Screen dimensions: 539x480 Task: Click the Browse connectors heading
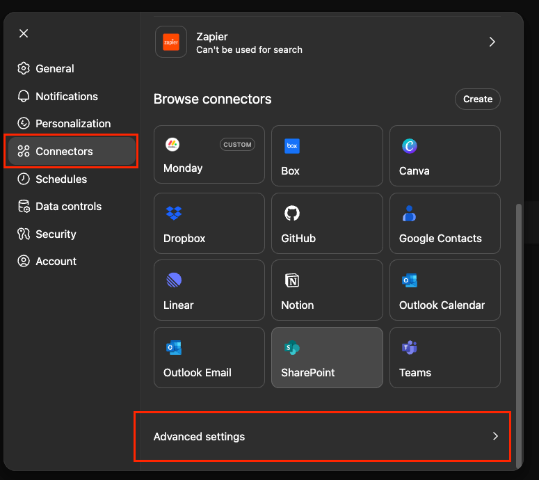[x=212, y=99]
